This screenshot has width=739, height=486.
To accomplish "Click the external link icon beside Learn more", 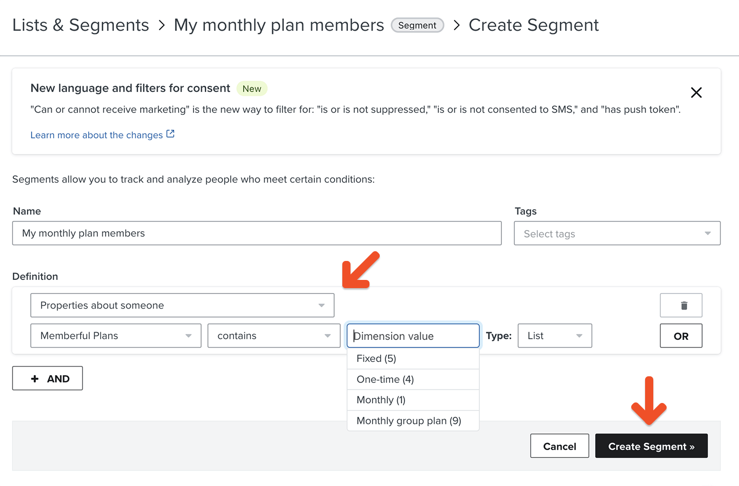I will pos(170,134).
